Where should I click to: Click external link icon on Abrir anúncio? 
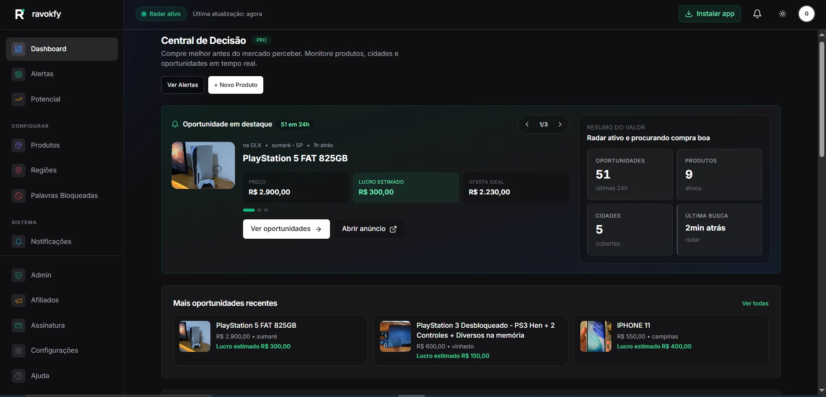coord(393,229)
